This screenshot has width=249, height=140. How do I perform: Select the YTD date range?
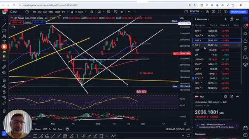(x=45, y=129)
